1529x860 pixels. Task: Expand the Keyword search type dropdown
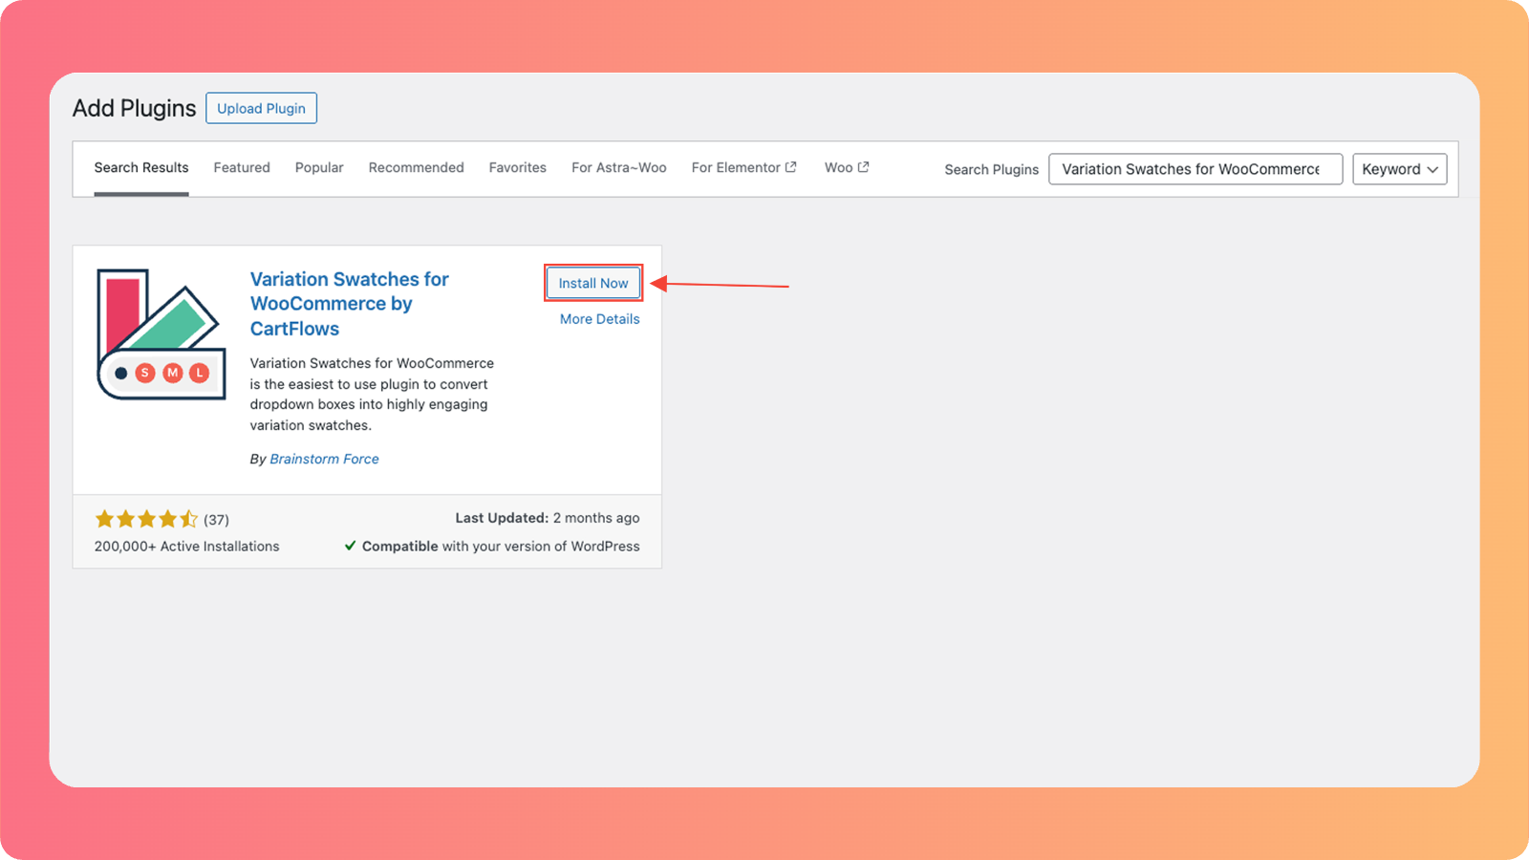click(x=1399, y=169)
